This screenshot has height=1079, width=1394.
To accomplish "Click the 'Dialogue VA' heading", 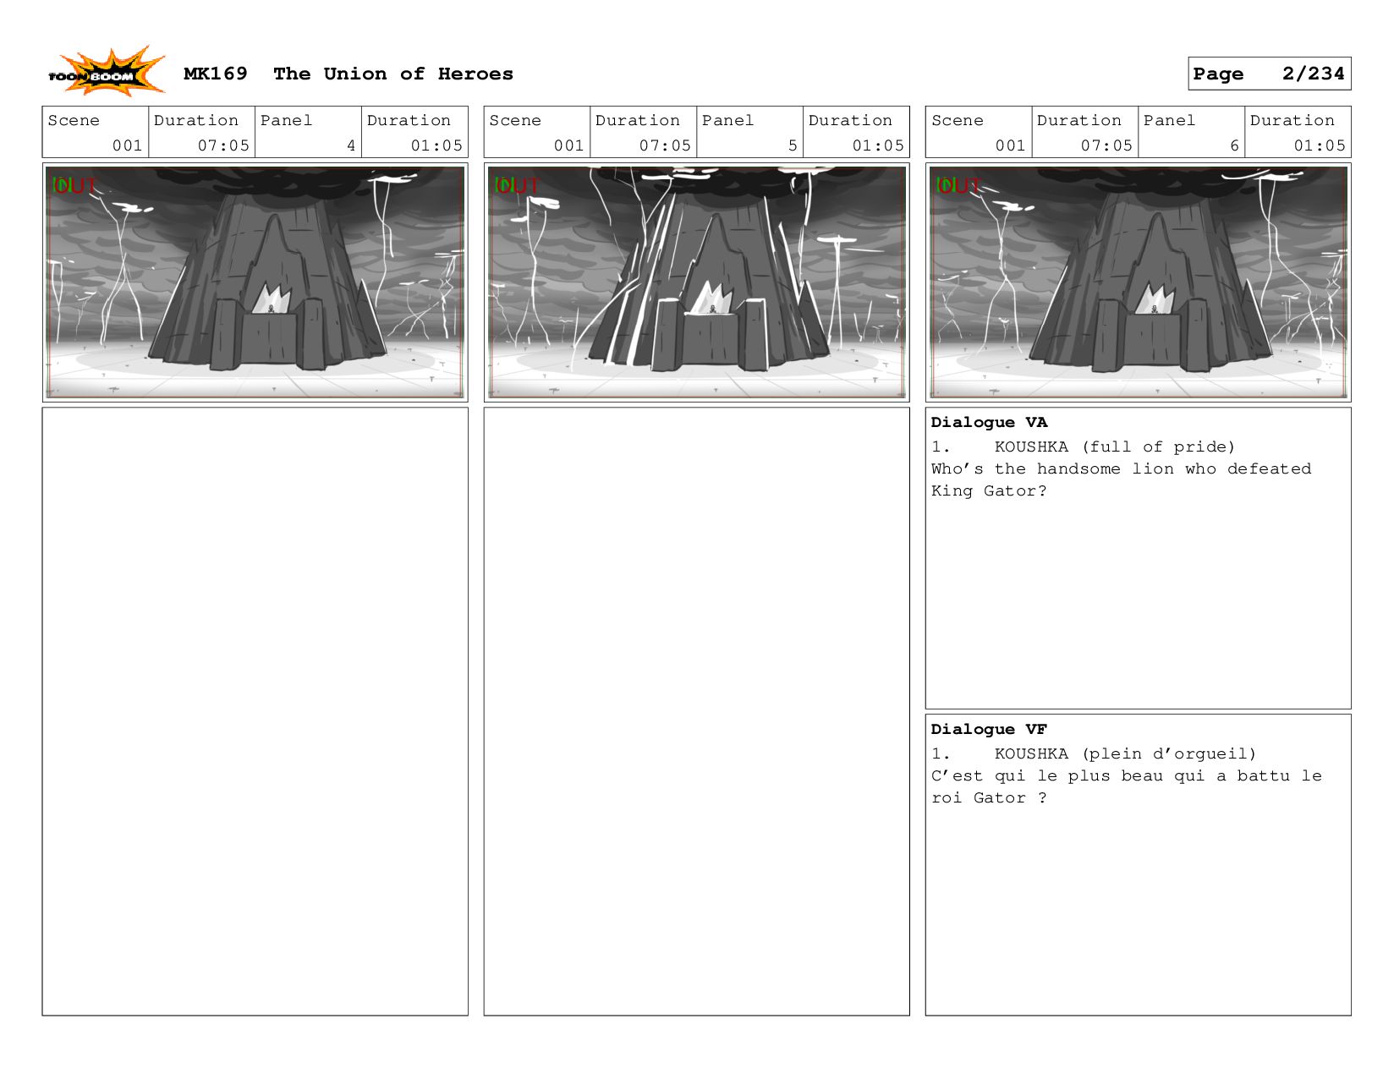I will pyautogui.click(x=989, y=422).
